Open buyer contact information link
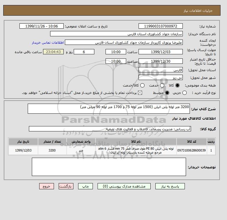The image size is (227, 220). [x=48, y=43]
